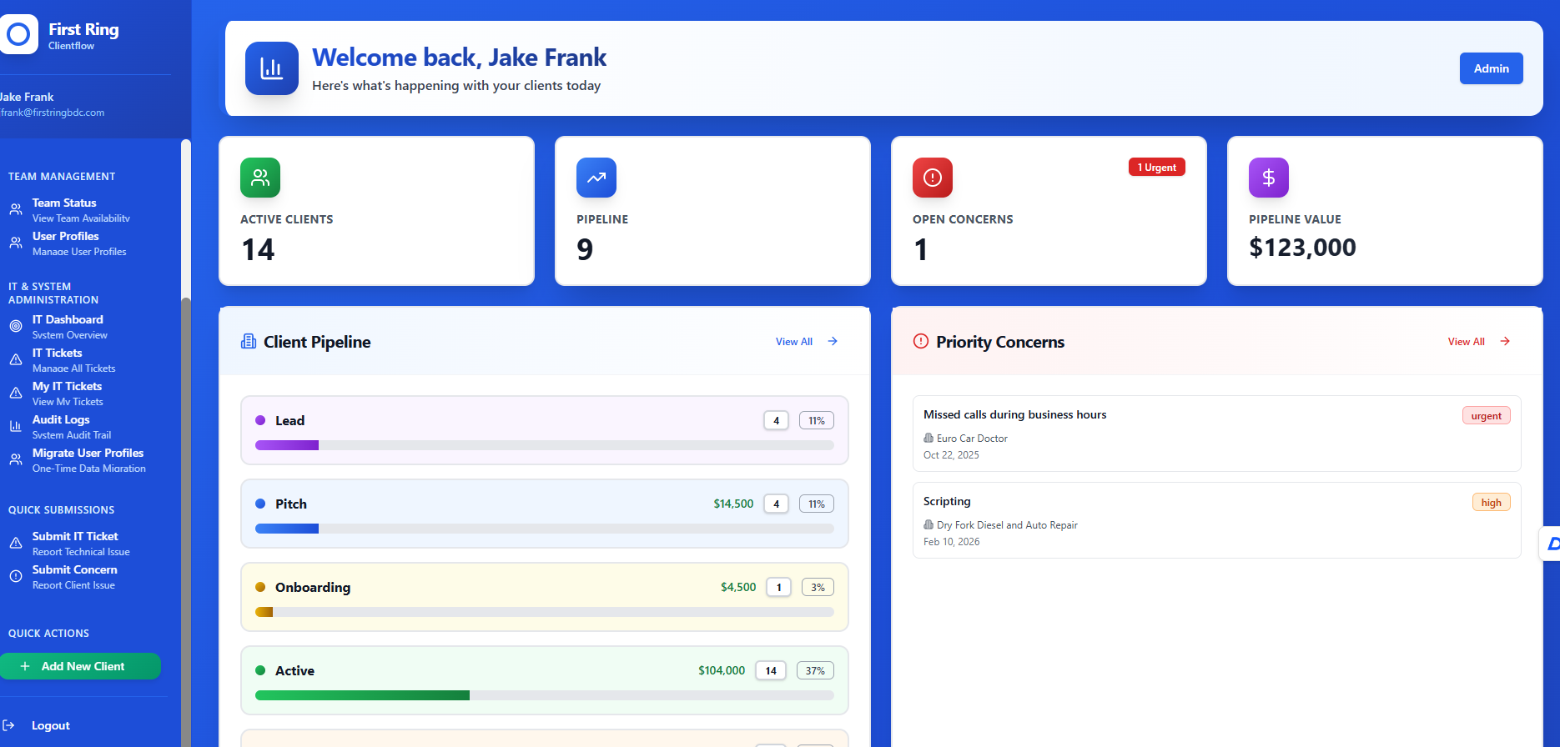
Task: Click the red Open Concerns alert icon
Action: pos(933,178)
